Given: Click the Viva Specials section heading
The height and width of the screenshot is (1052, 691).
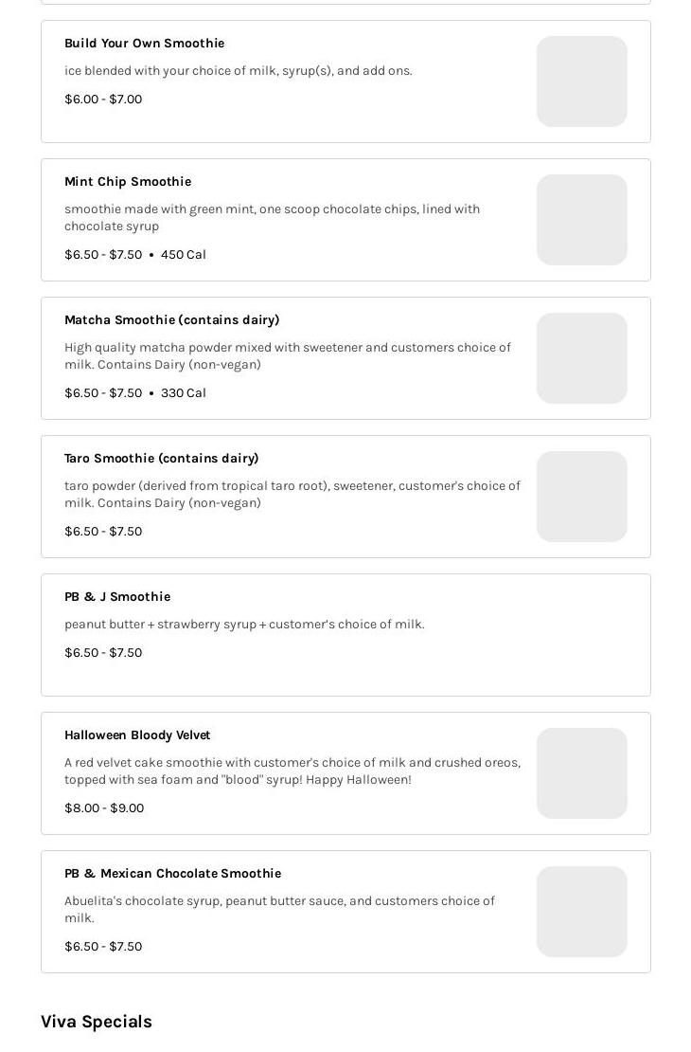Looking at the screenshot, I should coord(97,1022).
